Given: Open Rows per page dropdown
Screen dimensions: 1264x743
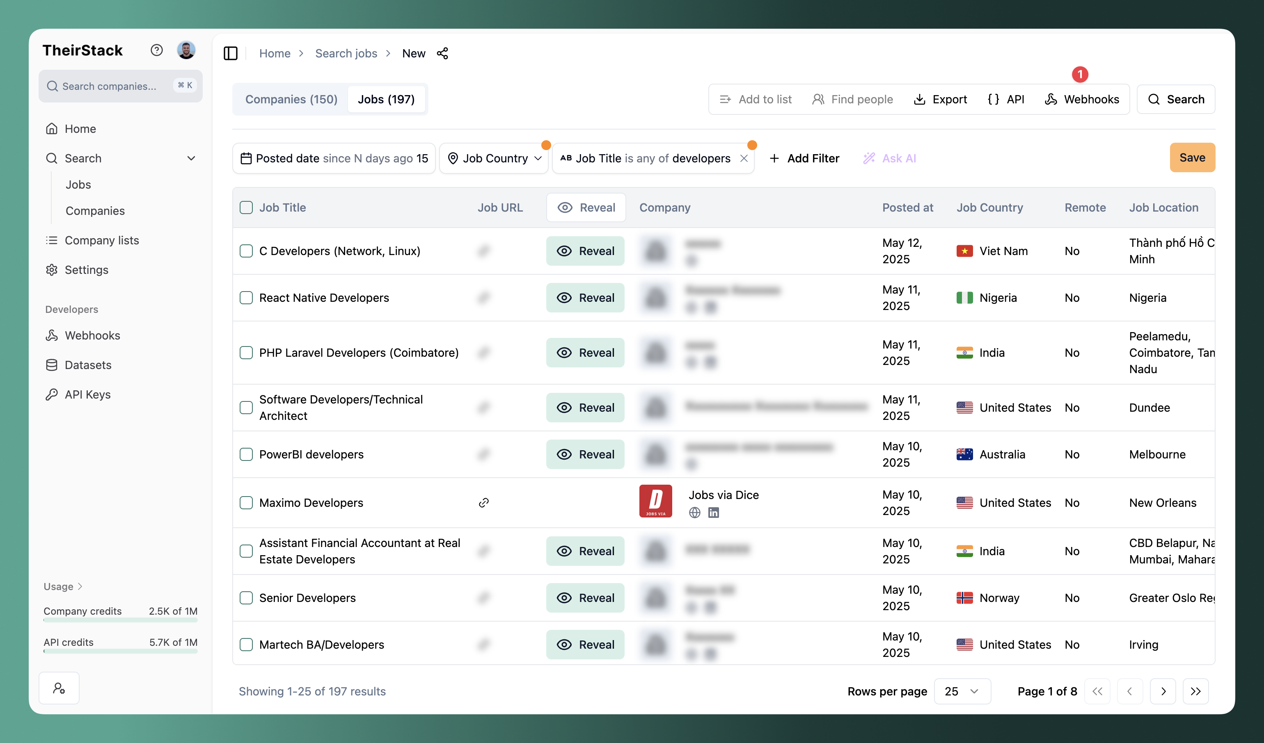Looking at the screenshot, I should pyautogui.click(x=962, y=691).
